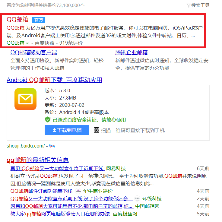
Task: Click the QR code icon
Action: (x=97, y=130)
